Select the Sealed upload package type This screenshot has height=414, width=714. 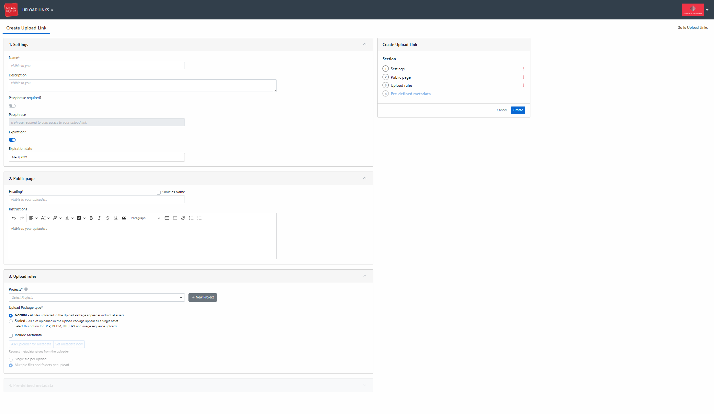11,321
